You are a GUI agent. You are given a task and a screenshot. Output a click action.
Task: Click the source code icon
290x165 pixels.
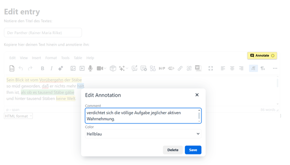point(12,68)
